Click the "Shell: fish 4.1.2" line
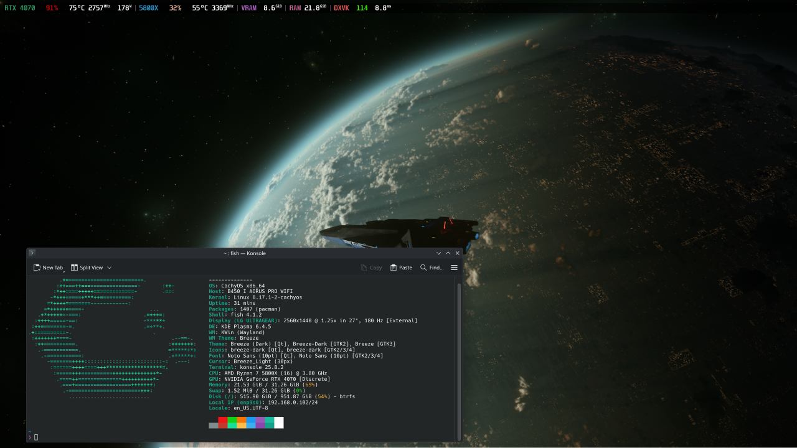 pyautogui.click(x=235, y=315)
